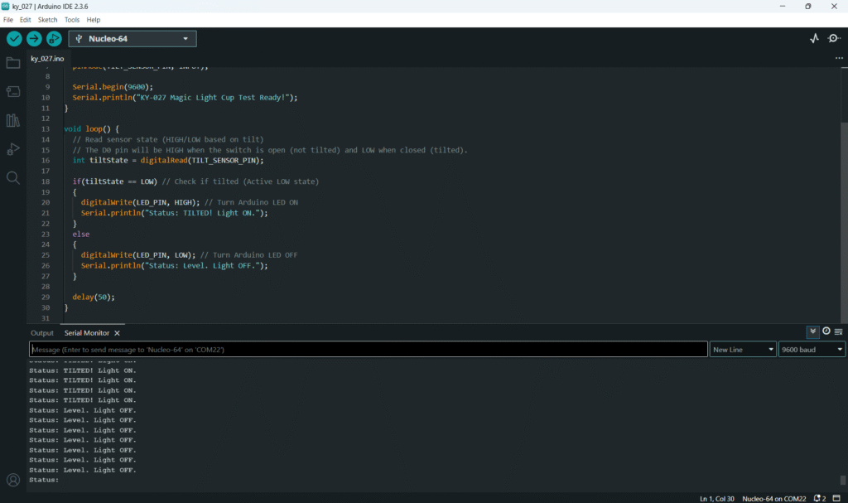
Task: Open the Sketch menu
Action: [x=47, y=19]
